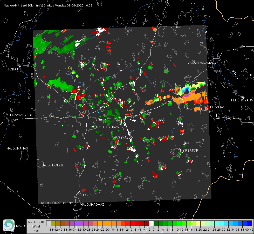Viewport: 254px width, 234px height.
Task: Pick the gray leftmost legend swatch
Action: coord(49,223)
